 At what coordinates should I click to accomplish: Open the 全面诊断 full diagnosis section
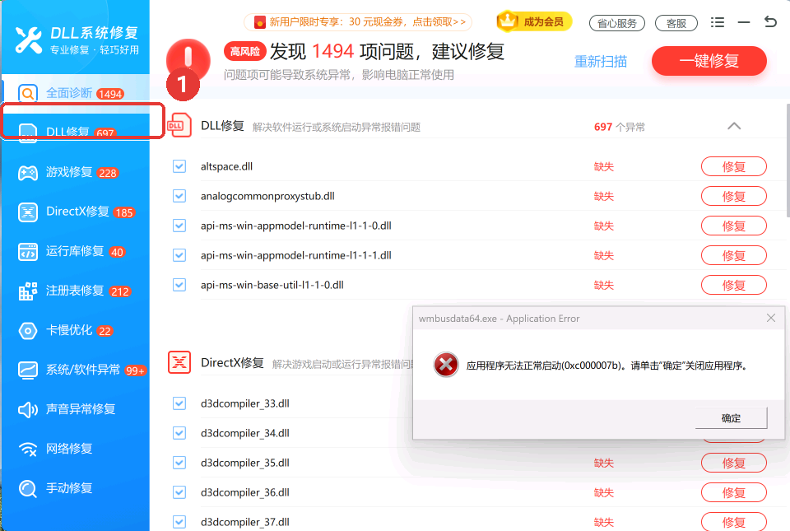tap(76, 93)
